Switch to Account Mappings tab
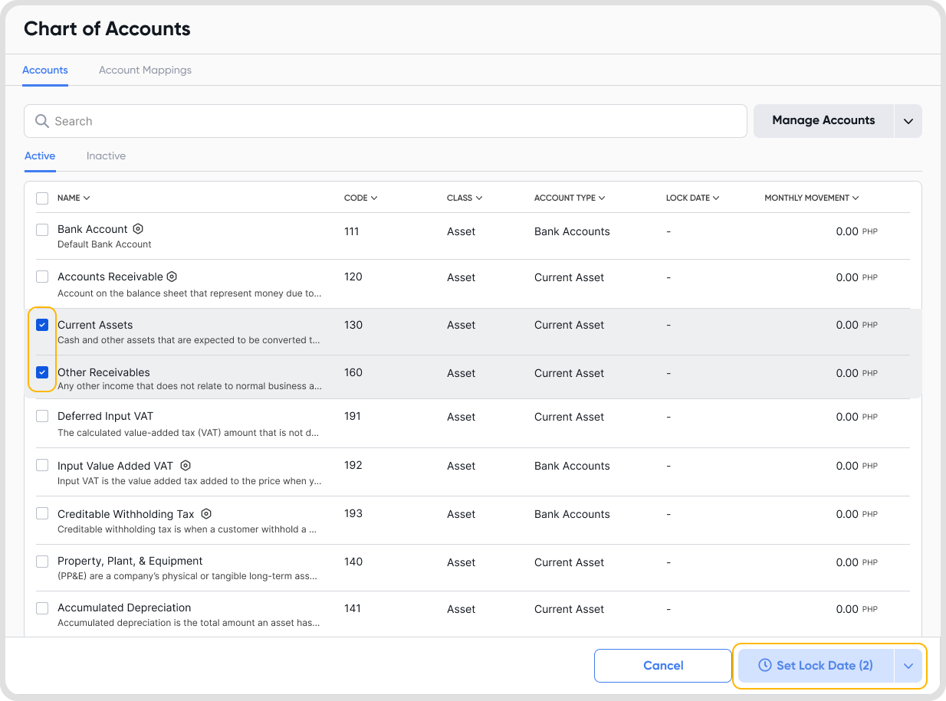The image size is (946, 701). tap(145, 70)
